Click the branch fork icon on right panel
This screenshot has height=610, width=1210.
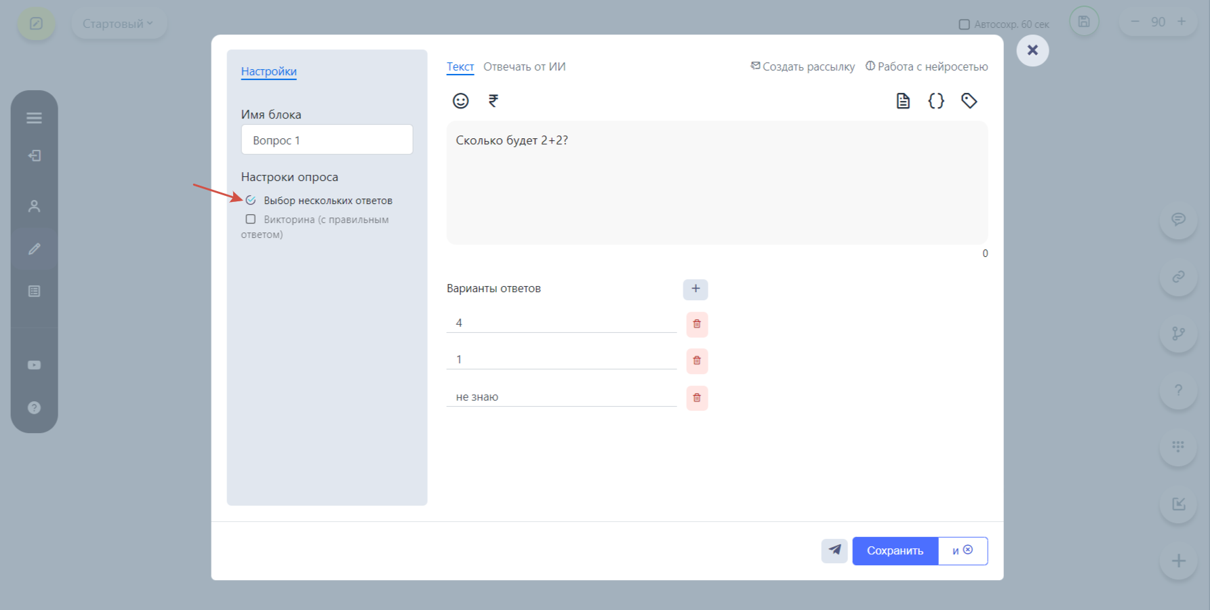pyautogui.click(x=1179, y=333)
